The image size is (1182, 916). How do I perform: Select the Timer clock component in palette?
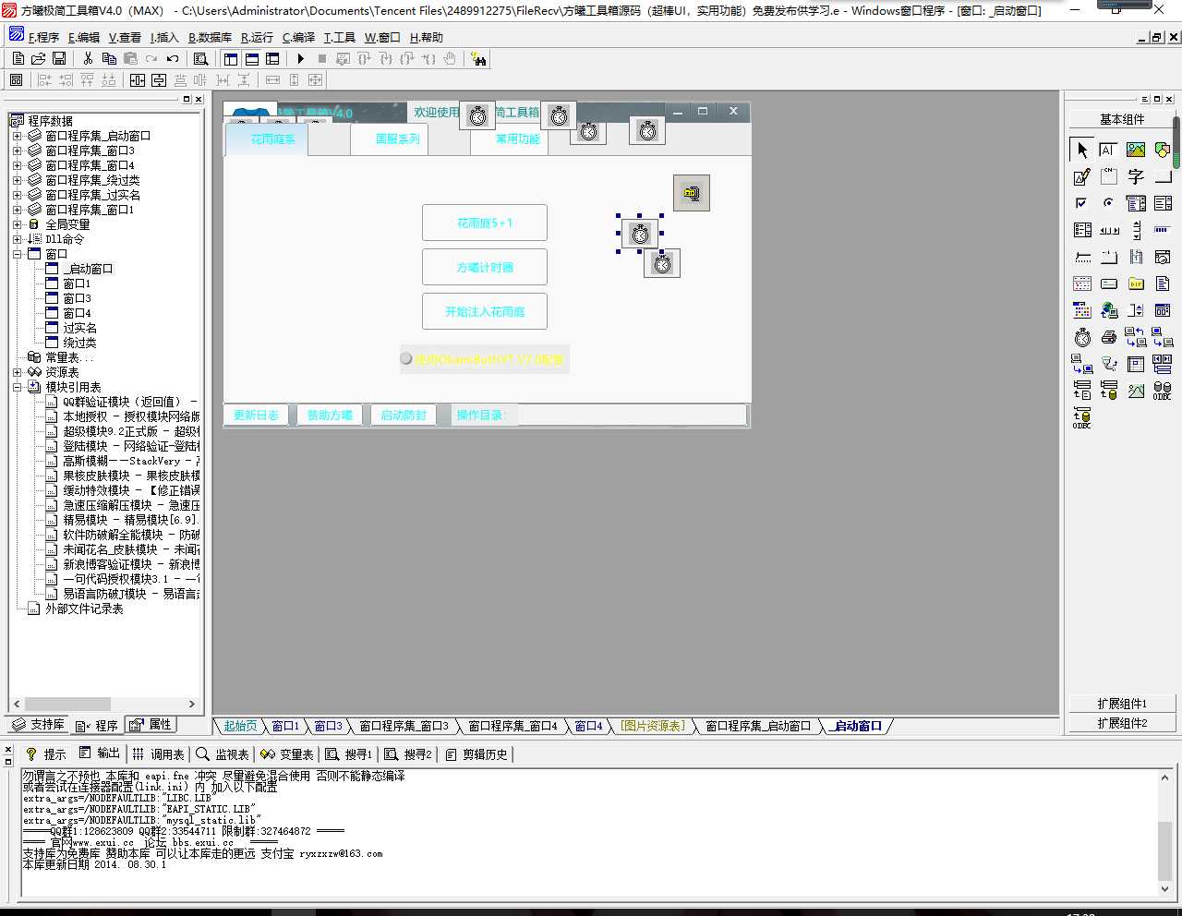click(1082, 337)
